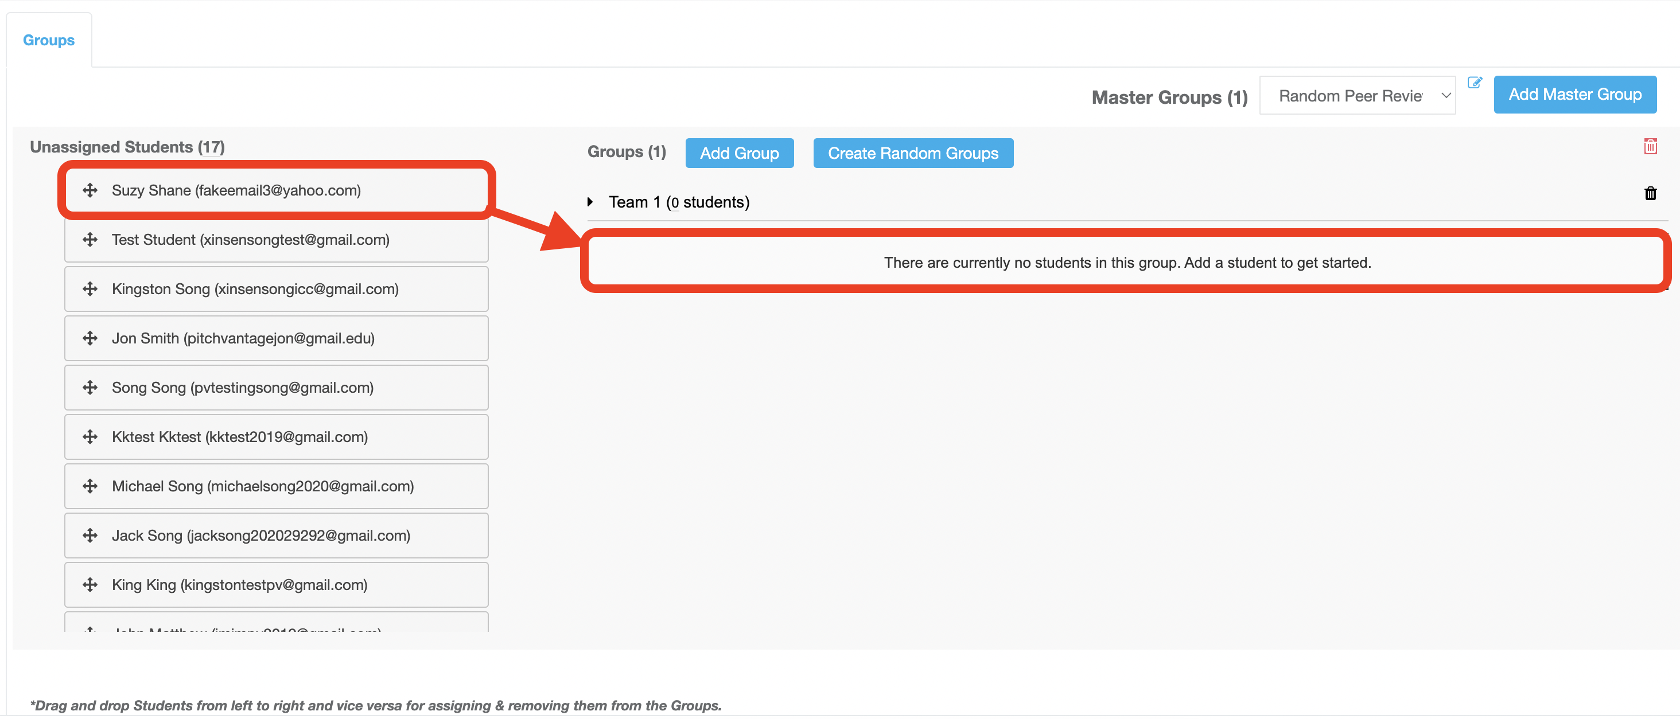This screenshot has width=1680, height=719.
Task: Click the Add Group button
Action: pos(739,153)
